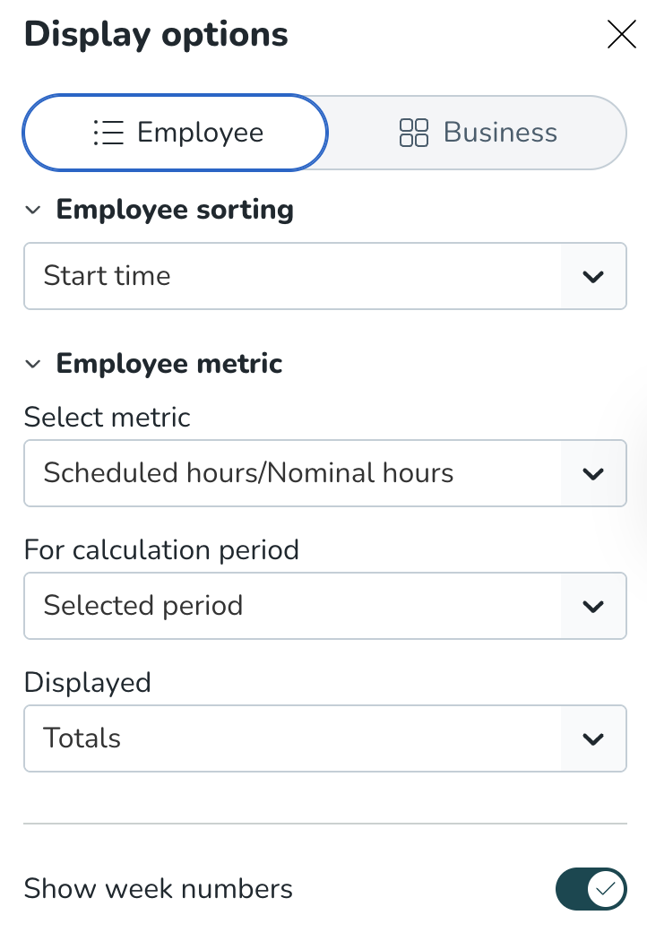
Task: Select the Employee tab
Action: (x=176, y=133)
